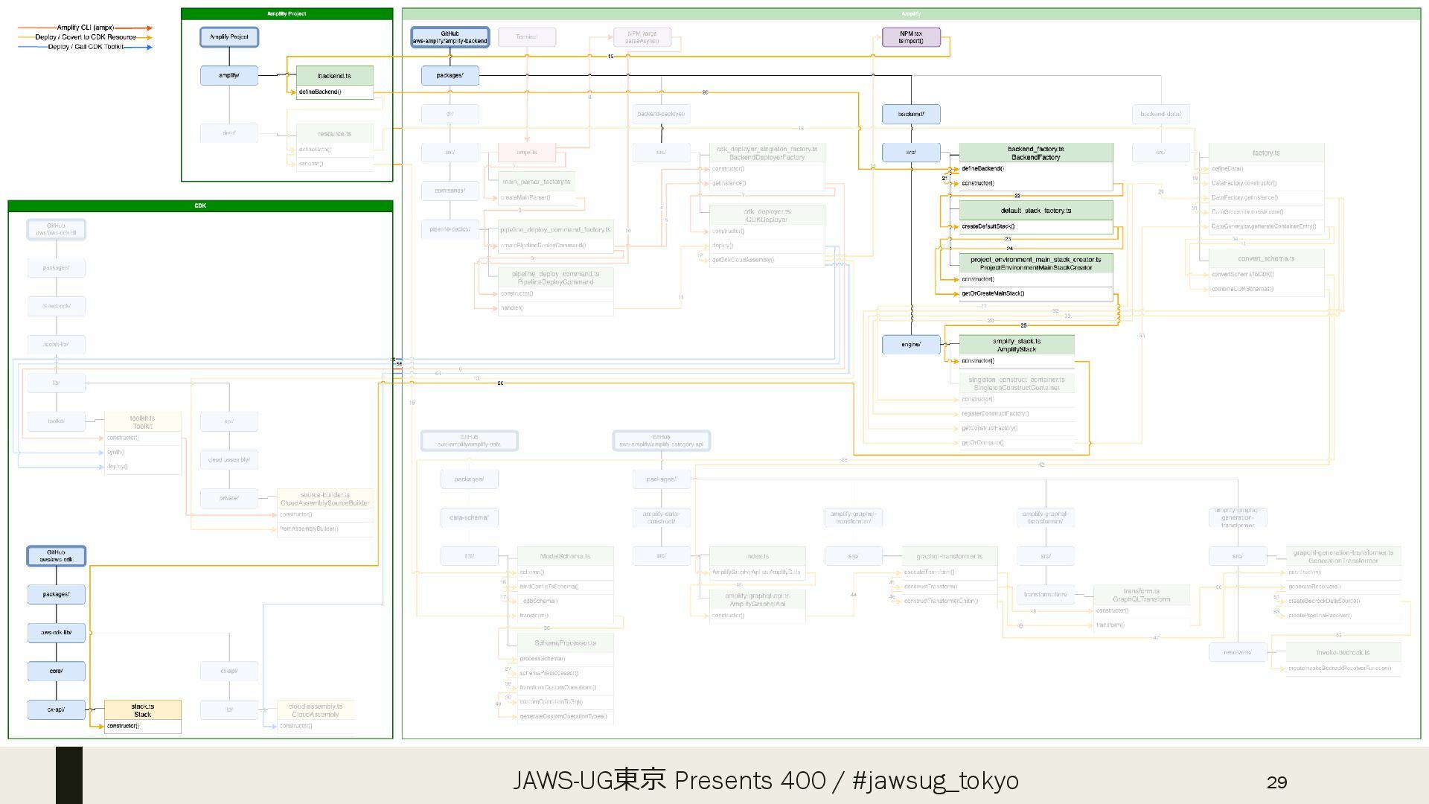Click the GitHub aws/aws-cdk node
This screenshot has height=804, width=1429.
click(x=57, y=555)
